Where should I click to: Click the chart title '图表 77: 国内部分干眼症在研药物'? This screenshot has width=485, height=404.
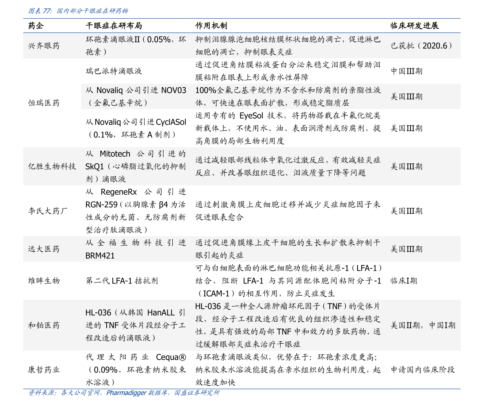(x=78, y=11)
